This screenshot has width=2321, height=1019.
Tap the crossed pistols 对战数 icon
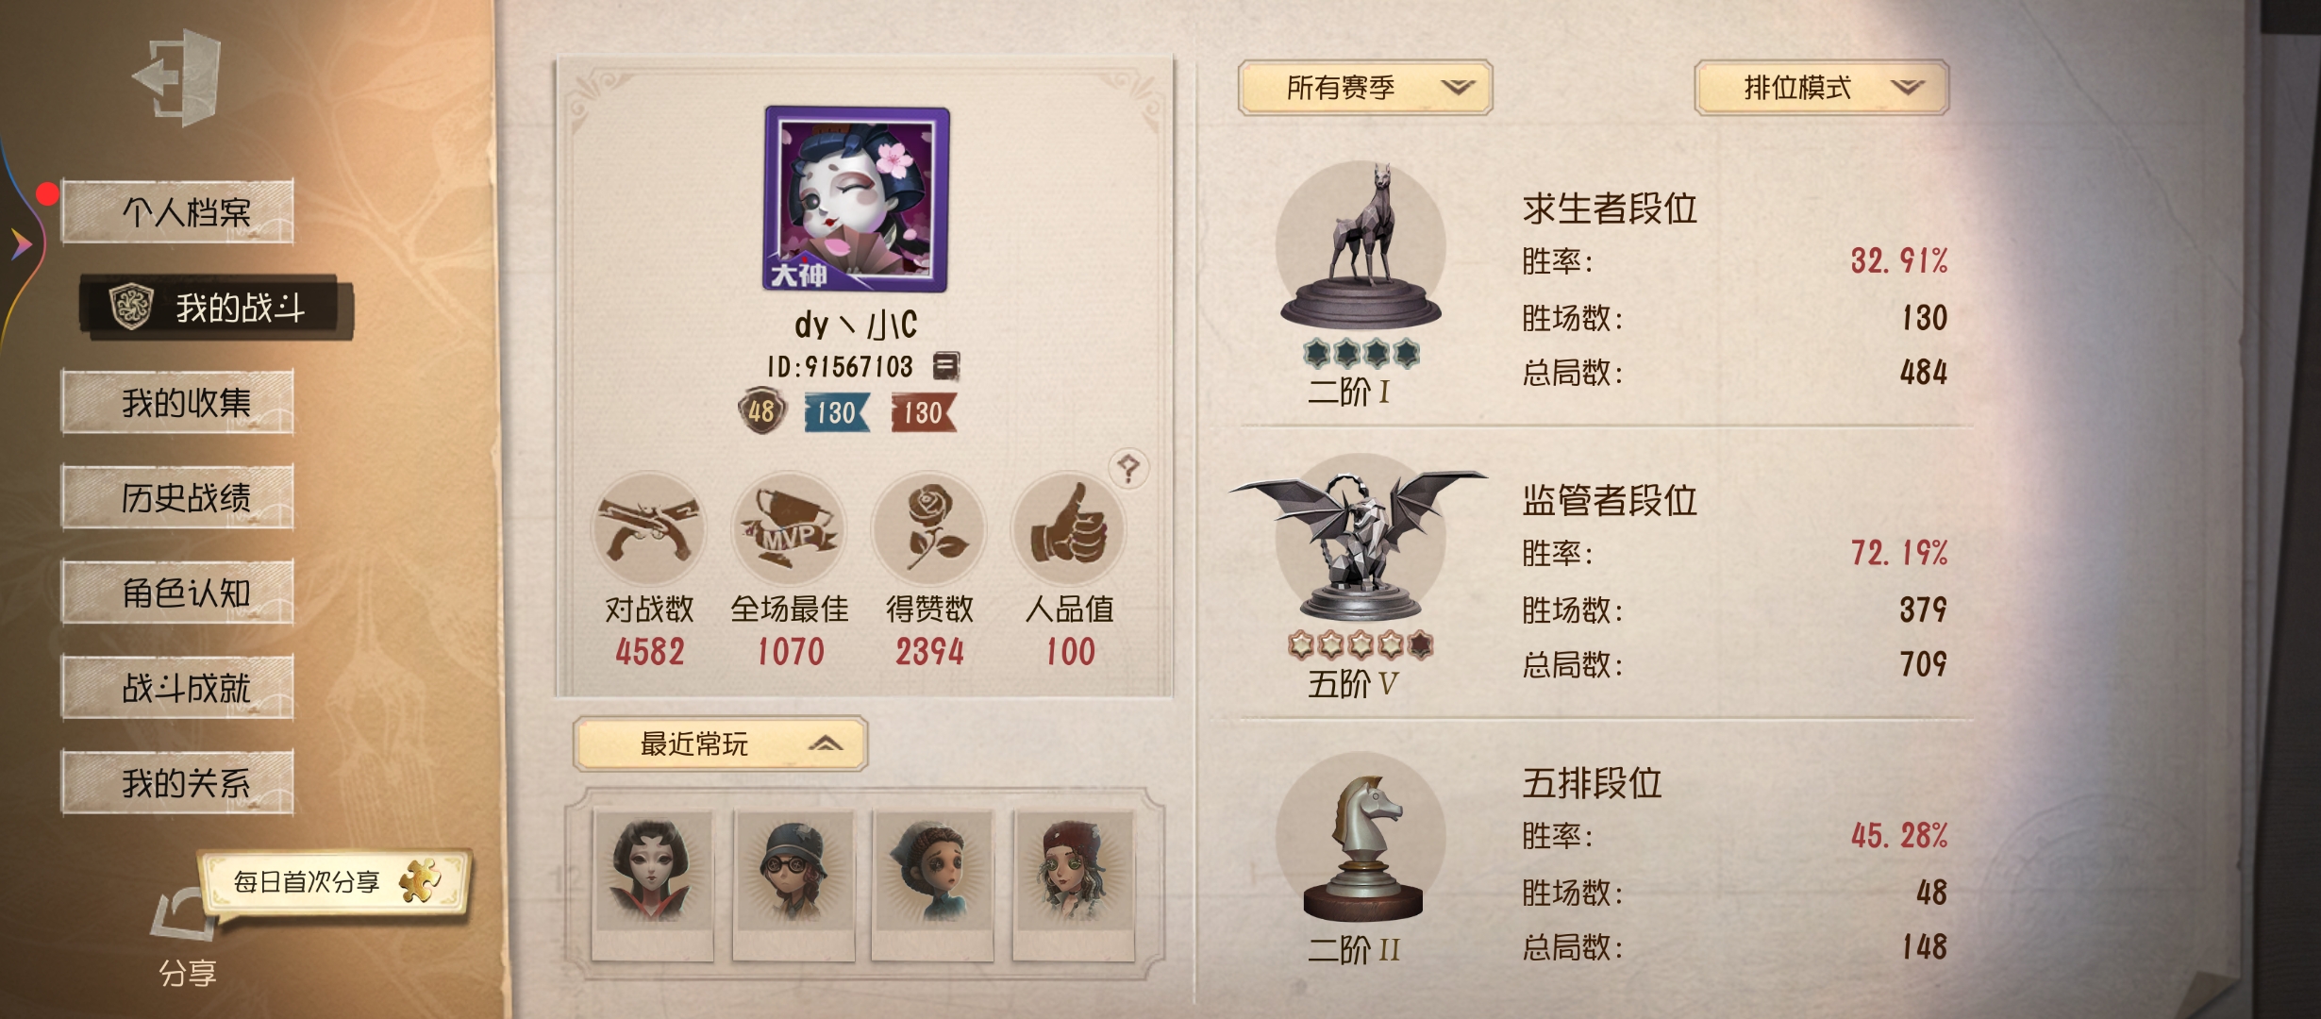click(649, 528)
